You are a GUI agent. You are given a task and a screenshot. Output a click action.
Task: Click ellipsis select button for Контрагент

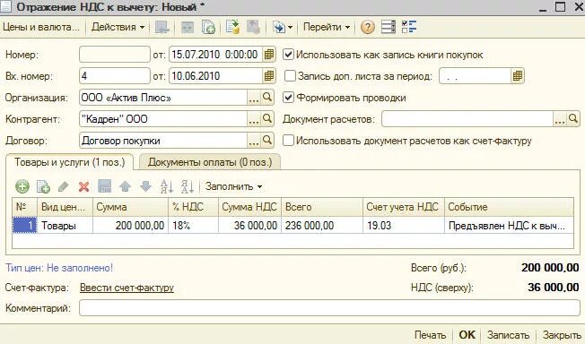pyautogui.click(x=254, y=119)
